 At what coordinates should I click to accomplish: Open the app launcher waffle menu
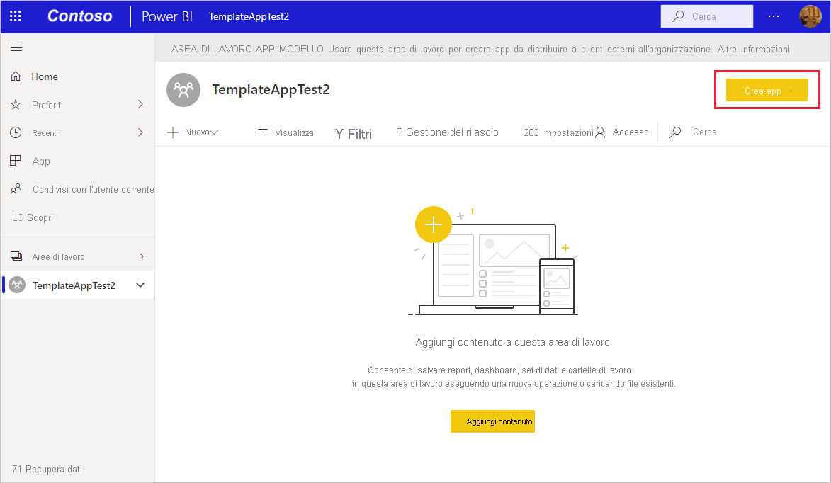click(x=15, y=16)
